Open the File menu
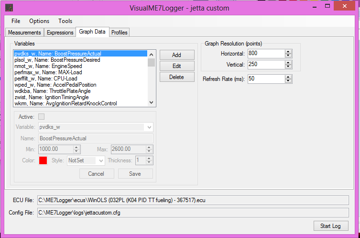 coord(16,21)
